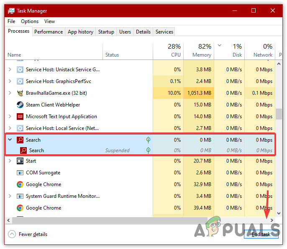The image size is (287, 249).
Task: Click the green leaf icon on suspended Search row
Action: pyautogui.click(x=148, y=150)
